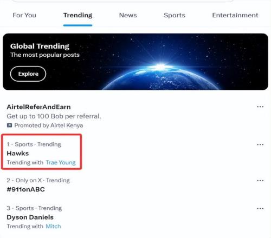Viewport: 271px width, 238px height.
Task: Switch to the News tab
Action: (x=128, y=15)
